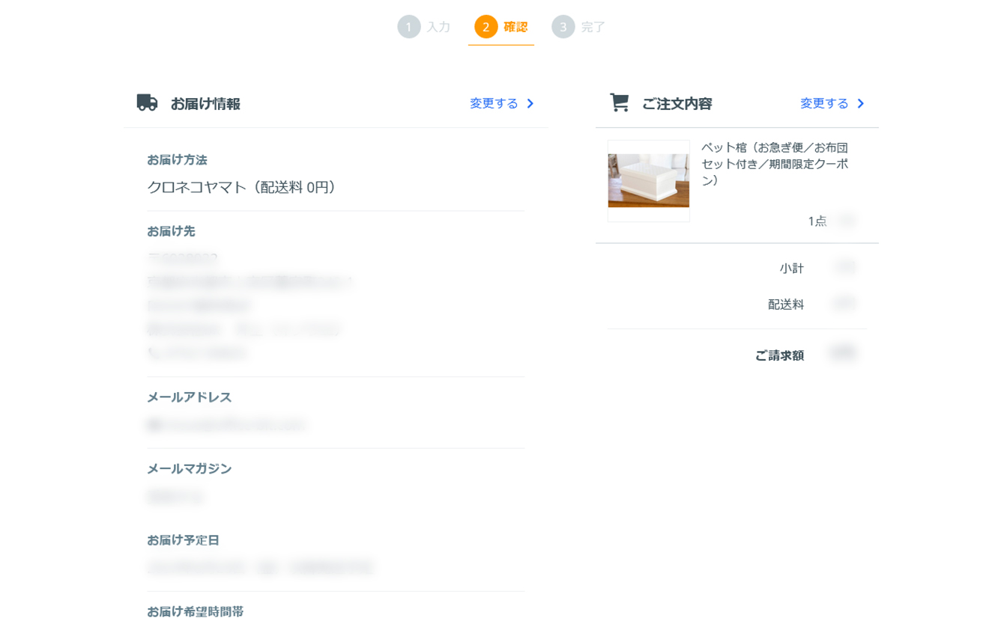This screenshot has height=618, width=998.
Task: Click the メールアドレス field label
Action: (189, 397)
